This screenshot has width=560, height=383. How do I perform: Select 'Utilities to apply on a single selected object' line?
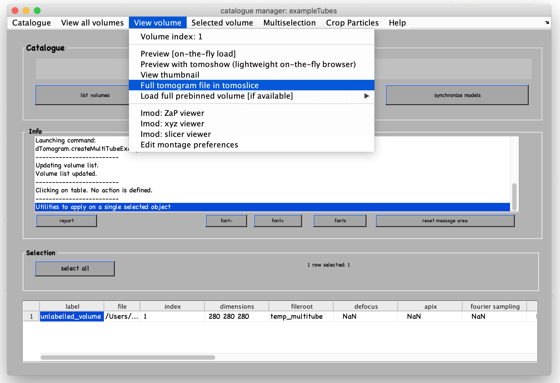(x=272, y=207)
